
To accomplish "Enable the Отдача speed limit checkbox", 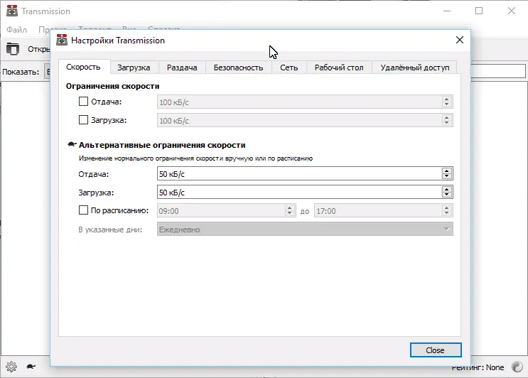I will 83,102.
